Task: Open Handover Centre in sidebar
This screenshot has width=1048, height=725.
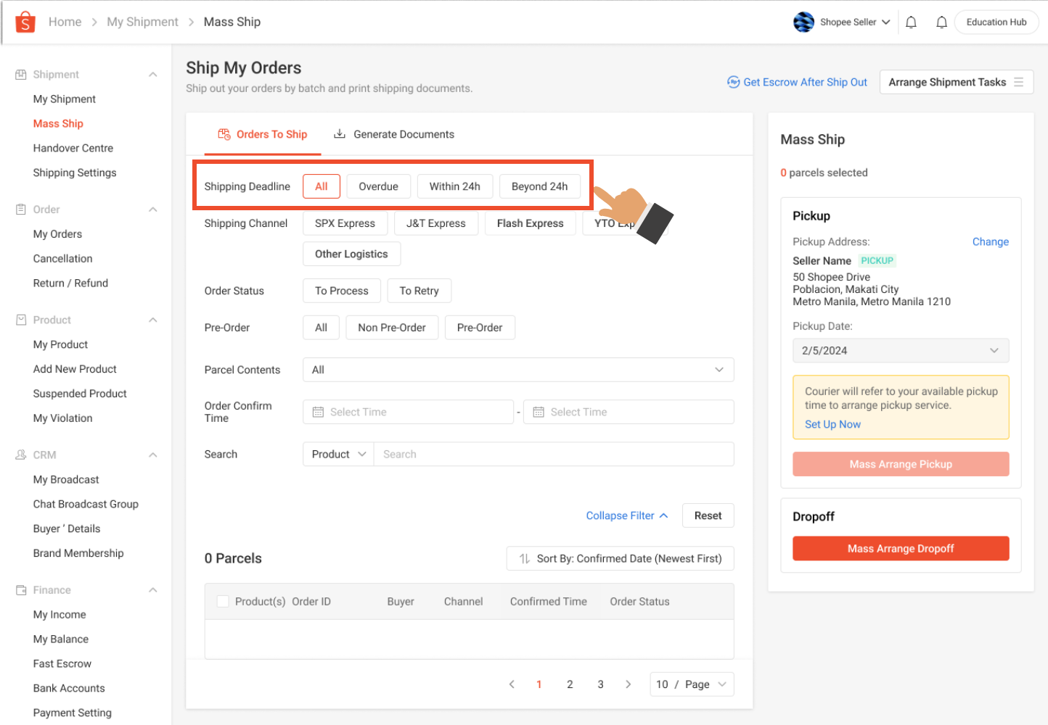Action: click(73, 148)
